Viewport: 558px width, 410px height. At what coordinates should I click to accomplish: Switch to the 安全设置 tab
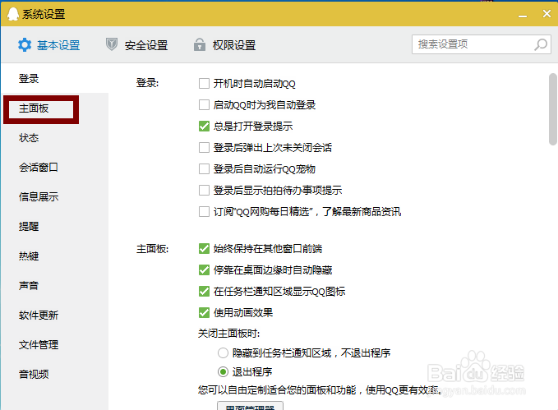coord(137,45)
